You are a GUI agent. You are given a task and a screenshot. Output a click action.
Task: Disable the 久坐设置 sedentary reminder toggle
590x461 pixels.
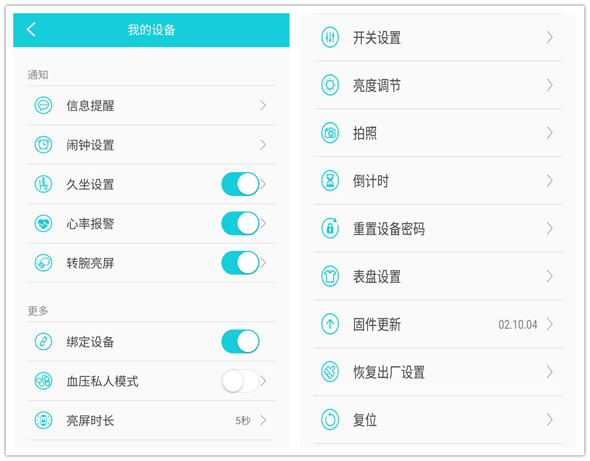(241, 184)
